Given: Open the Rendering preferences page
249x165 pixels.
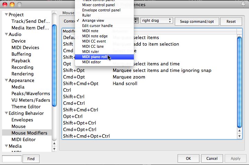Looking at the screenshot, I should click(23, 74).
